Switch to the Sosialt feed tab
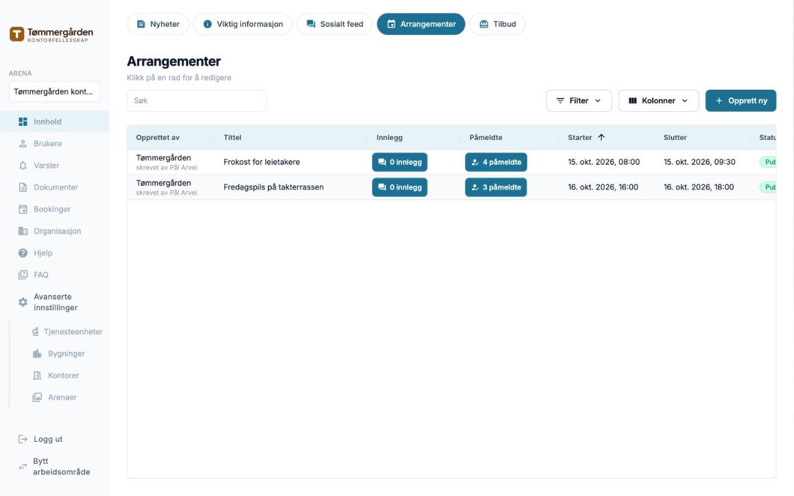Screen dimensions: 794x496 [x=335, y=24]
